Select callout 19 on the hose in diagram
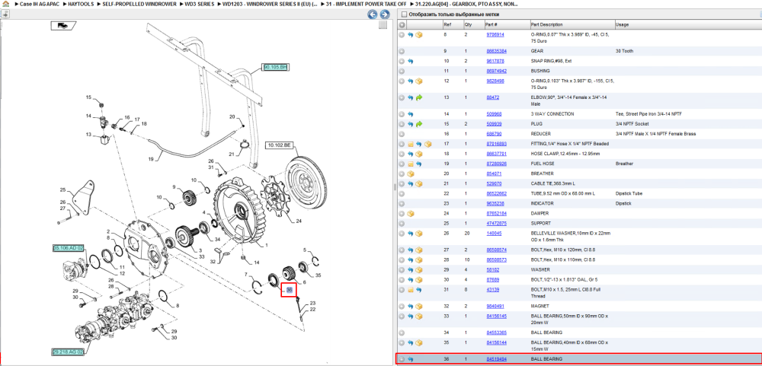The width and height of the screenshot is (762, 366). [x=151, y=159]
